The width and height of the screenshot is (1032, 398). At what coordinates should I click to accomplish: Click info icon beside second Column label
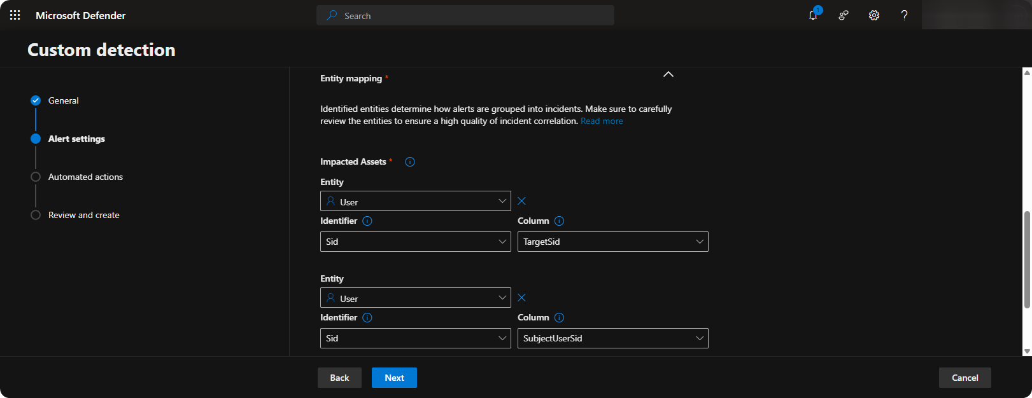pos(559,318)
